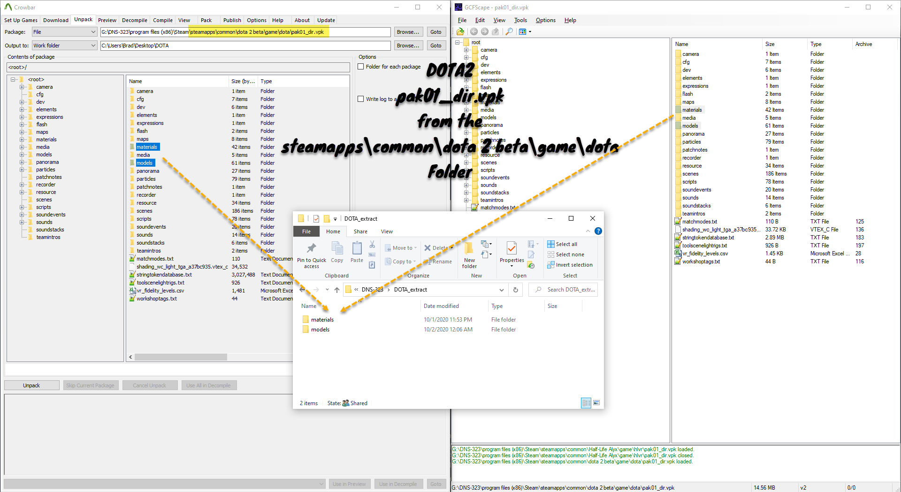This screenshot has height=492, width=901.
Task: Click the horizontal scrollbar in Crowbar file list
Action: pos(181,357)
